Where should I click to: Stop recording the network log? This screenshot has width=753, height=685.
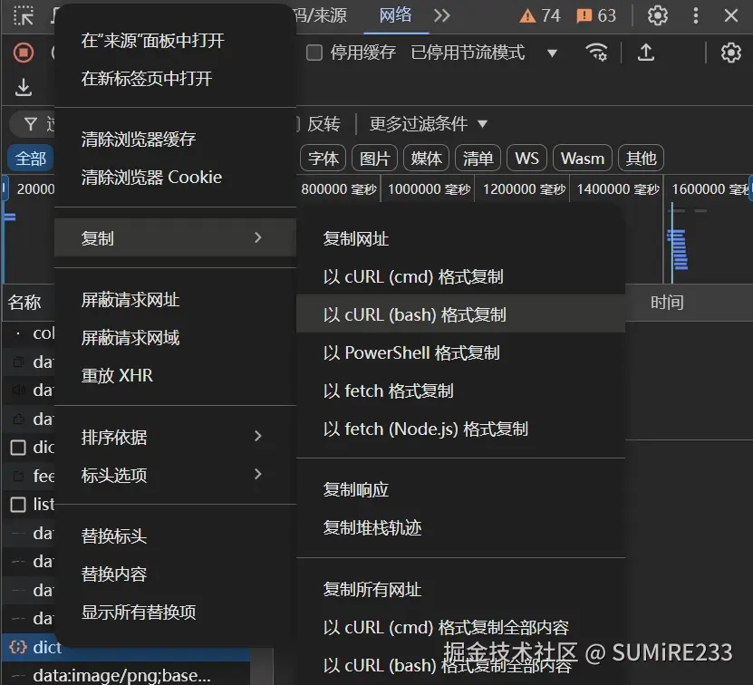click(23, 53)
